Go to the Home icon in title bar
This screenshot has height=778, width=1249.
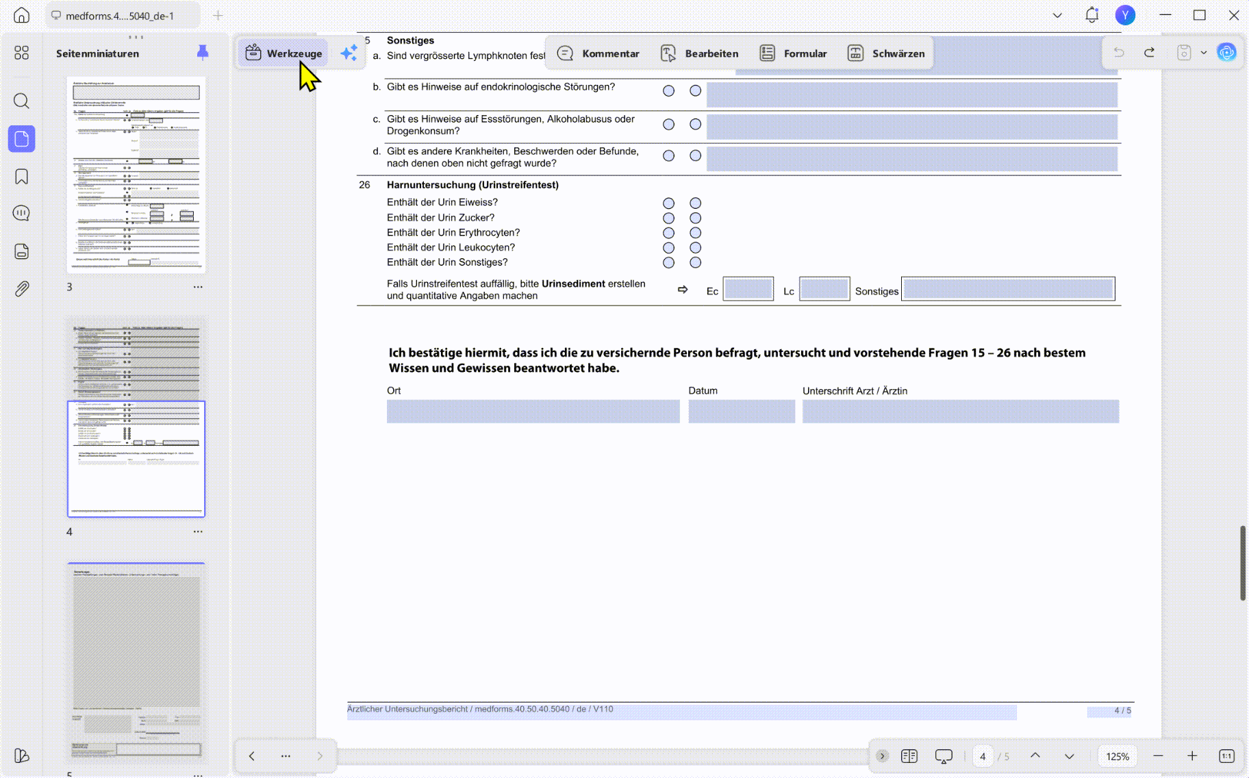click(22, 15)
